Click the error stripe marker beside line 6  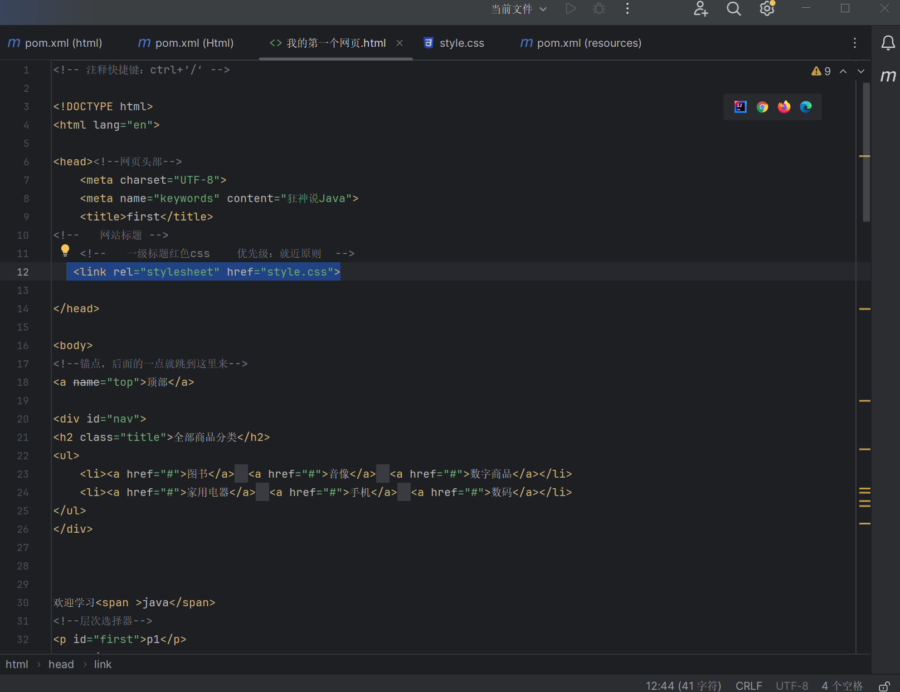tap(865, 156)
